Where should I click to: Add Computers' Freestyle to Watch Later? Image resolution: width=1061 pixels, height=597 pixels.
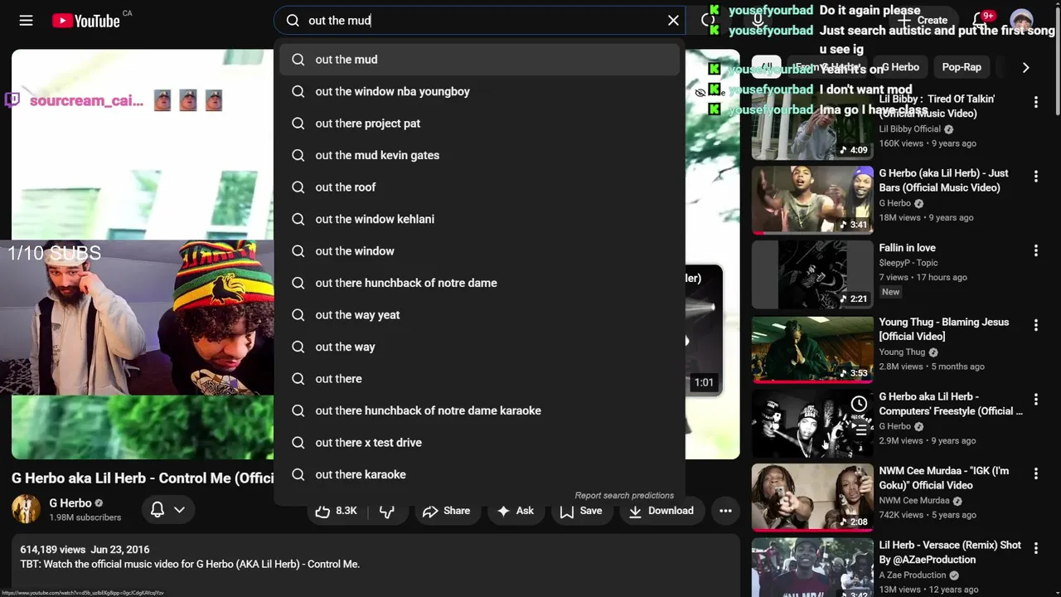[859, 404]
